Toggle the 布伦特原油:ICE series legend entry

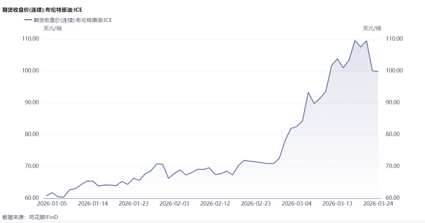point(68,20)
